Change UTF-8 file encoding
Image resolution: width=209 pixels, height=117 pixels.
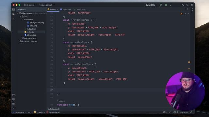coord(175,112)
